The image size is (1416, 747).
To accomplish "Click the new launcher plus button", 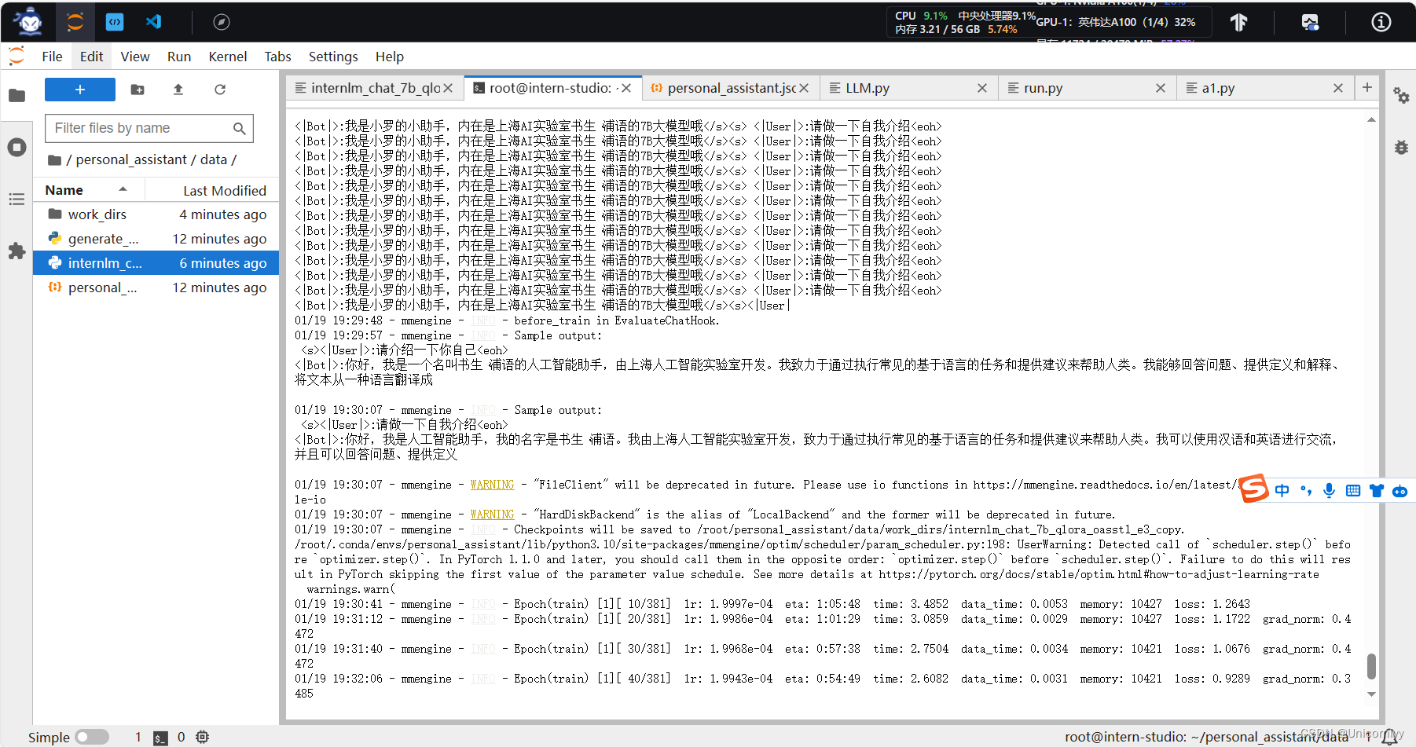I will pyautogui.click(x=80, y=90).
